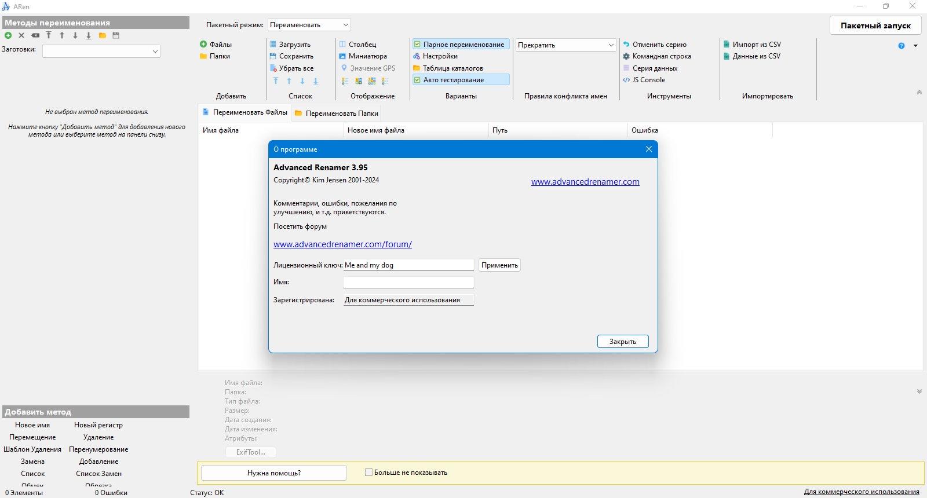Switch to Переименовать Файлы tab
The width and height of the screenshot is (927, 498).
[244, 112]
